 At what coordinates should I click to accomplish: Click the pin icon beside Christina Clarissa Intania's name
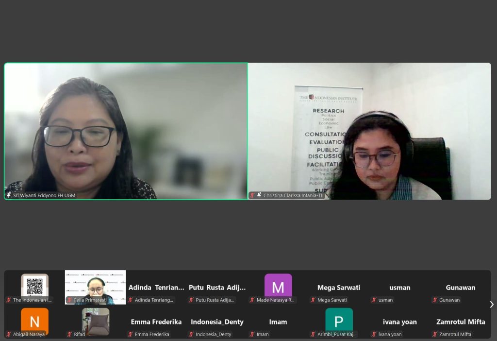click(x=259, y=195)
